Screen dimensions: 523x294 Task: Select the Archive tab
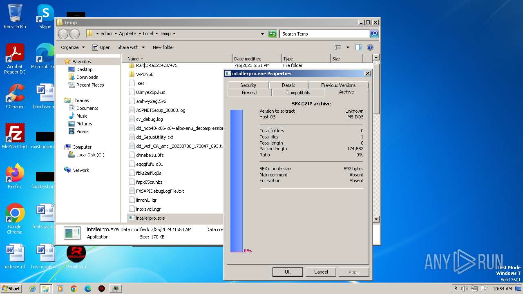346,92
